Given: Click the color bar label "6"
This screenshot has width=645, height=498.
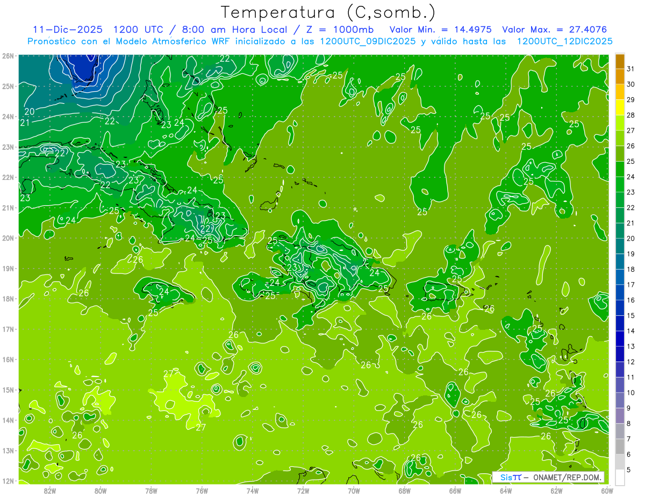Looking at the screenshot, I should [629, 454].
